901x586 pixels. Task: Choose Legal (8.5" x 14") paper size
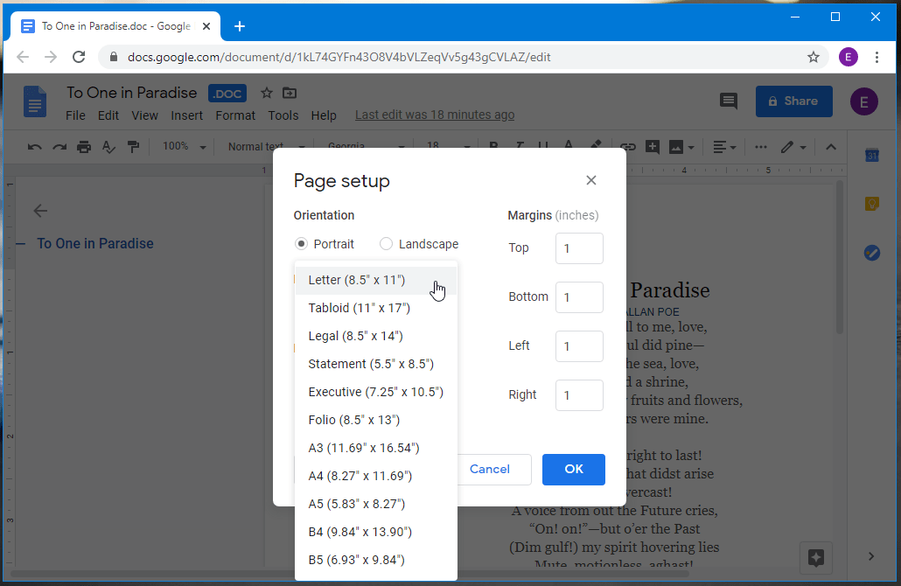(x=376, y=336)
